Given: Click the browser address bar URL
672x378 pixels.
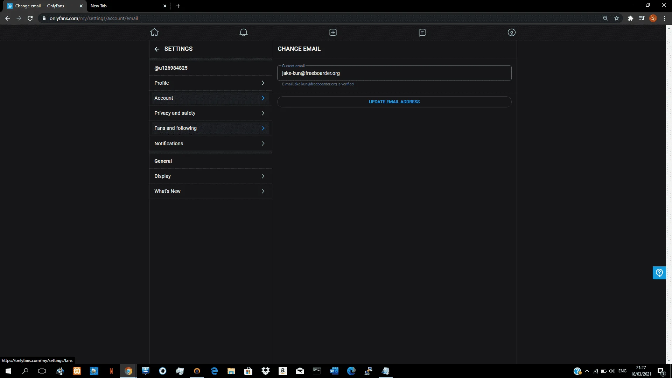Looking at the screenshot, I should click(x=94, y=18).
